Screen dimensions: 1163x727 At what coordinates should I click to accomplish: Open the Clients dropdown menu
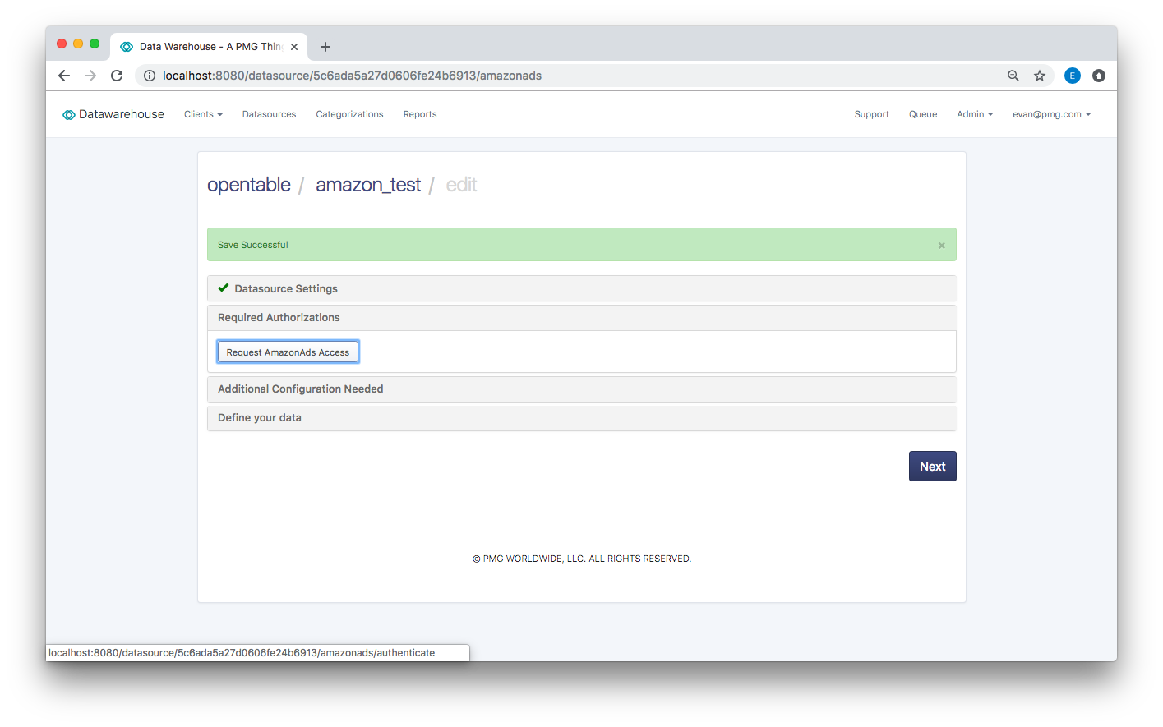[203, 114]
